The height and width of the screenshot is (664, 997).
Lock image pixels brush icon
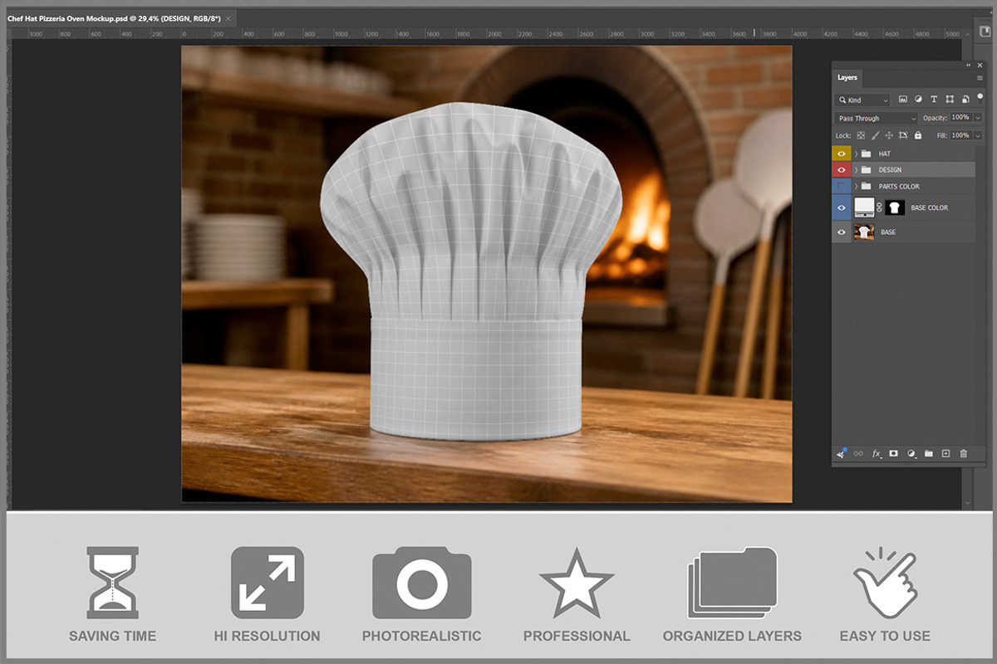coord(875,135)
